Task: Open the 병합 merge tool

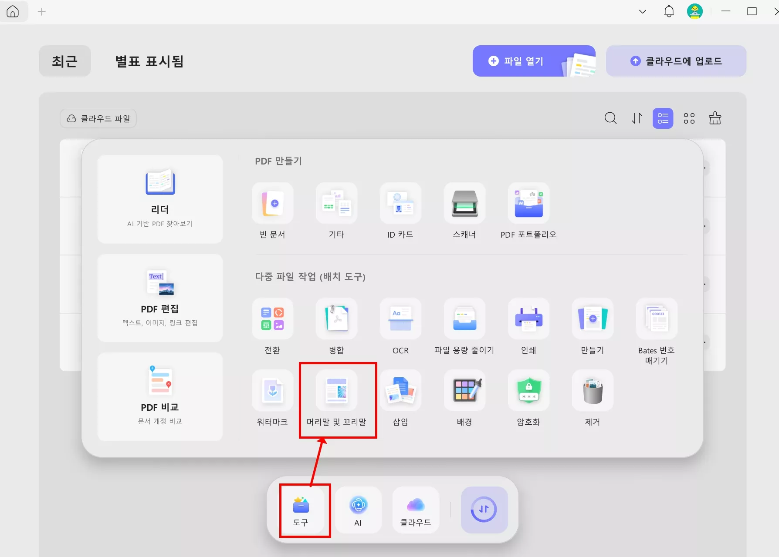Action: [336, 326]
